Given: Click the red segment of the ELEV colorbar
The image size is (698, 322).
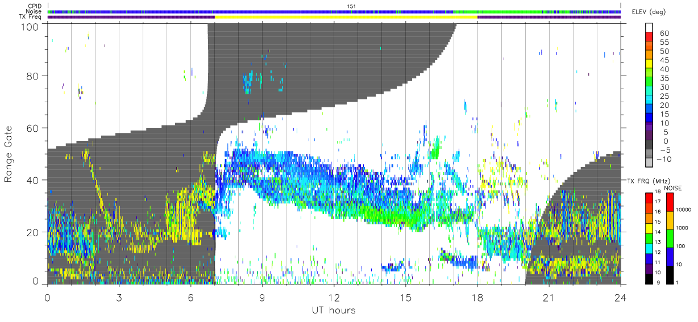Looking at the screenshot, I should 650,36.
